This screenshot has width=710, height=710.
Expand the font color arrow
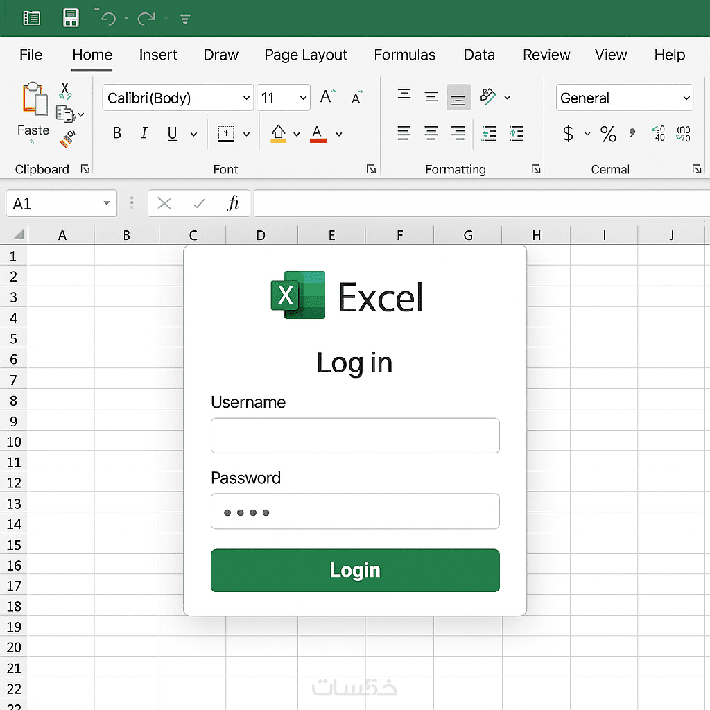coord(338,134)
